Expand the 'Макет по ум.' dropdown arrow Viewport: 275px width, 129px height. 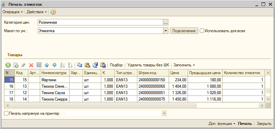click(x=166, y=31)
